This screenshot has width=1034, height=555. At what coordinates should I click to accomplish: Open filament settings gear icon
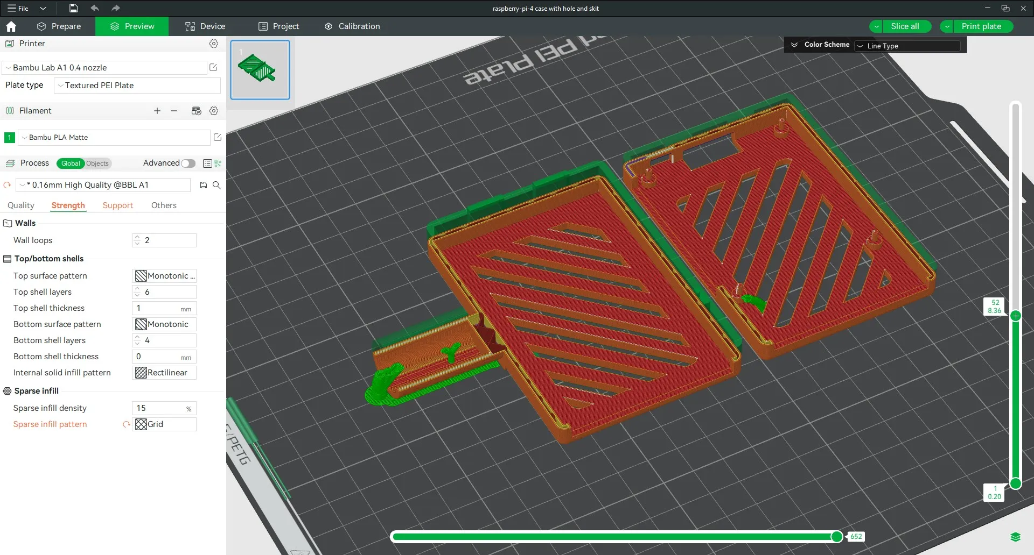click(214, 111)
